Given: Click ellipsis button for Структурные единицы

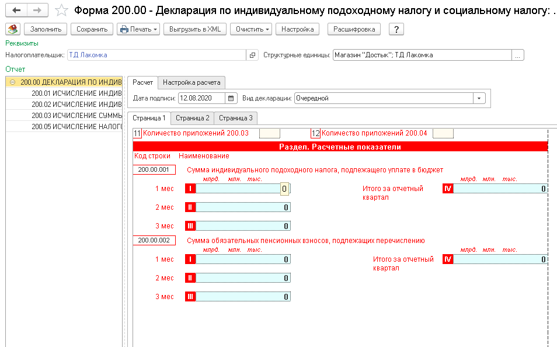Looking at the screenshot, I should click(518, 55).
